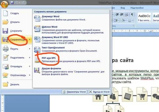Click the Текст OpenDocument icon
The height and width of the screenshot is (112, 159).
coord(37,49)
